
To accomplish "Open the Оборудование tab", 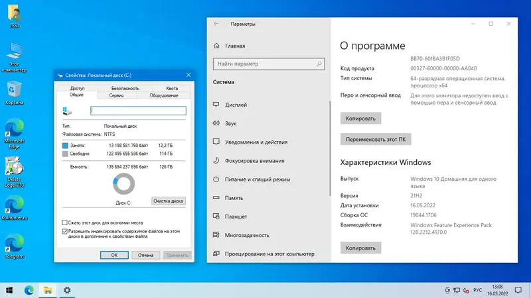I will click(164, 95).
